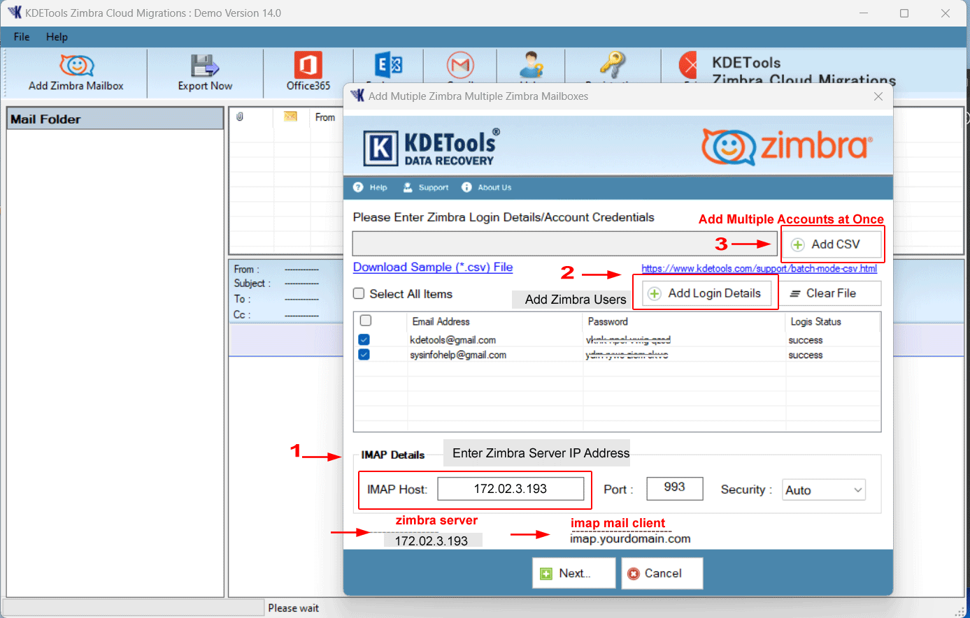Click the IMAP Host input field

click(511, 489)
